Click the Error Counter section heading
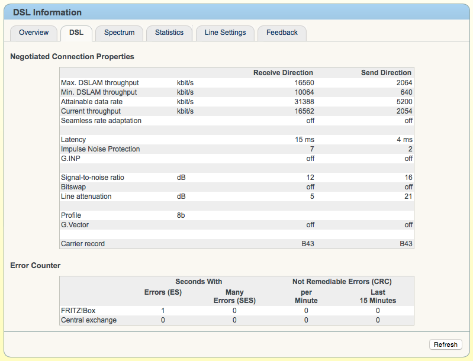This screenshot has width=473, height=361. click(x=36, y=266)
